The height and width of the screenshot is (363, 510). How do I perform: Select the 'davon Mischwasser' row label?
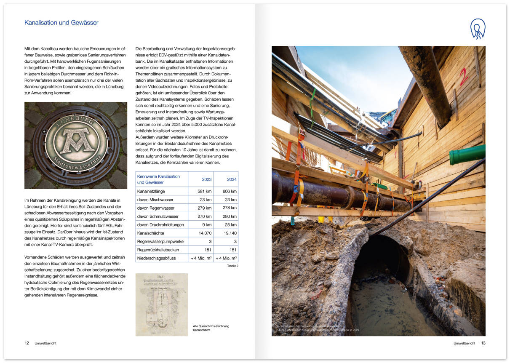click(155, 200)
